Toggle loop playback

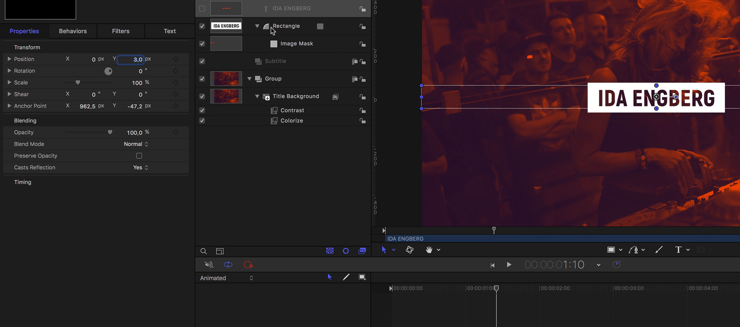(x=228, y=265)
